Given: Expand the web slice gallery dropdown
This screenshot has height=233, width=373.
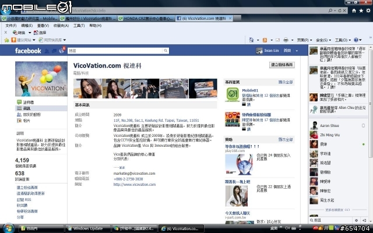Looking at the screenshot, I should point(65,40).
